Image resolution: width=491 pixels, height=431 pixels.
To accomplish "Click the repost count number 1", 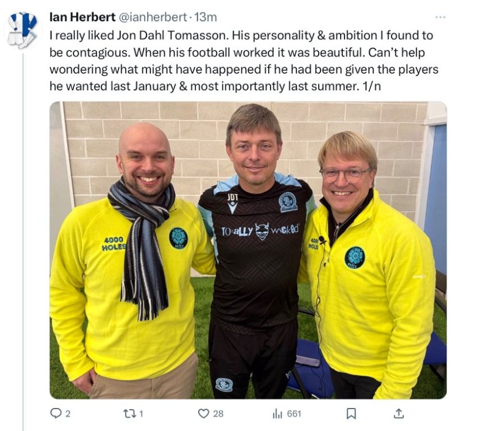I will coord(141,414).
